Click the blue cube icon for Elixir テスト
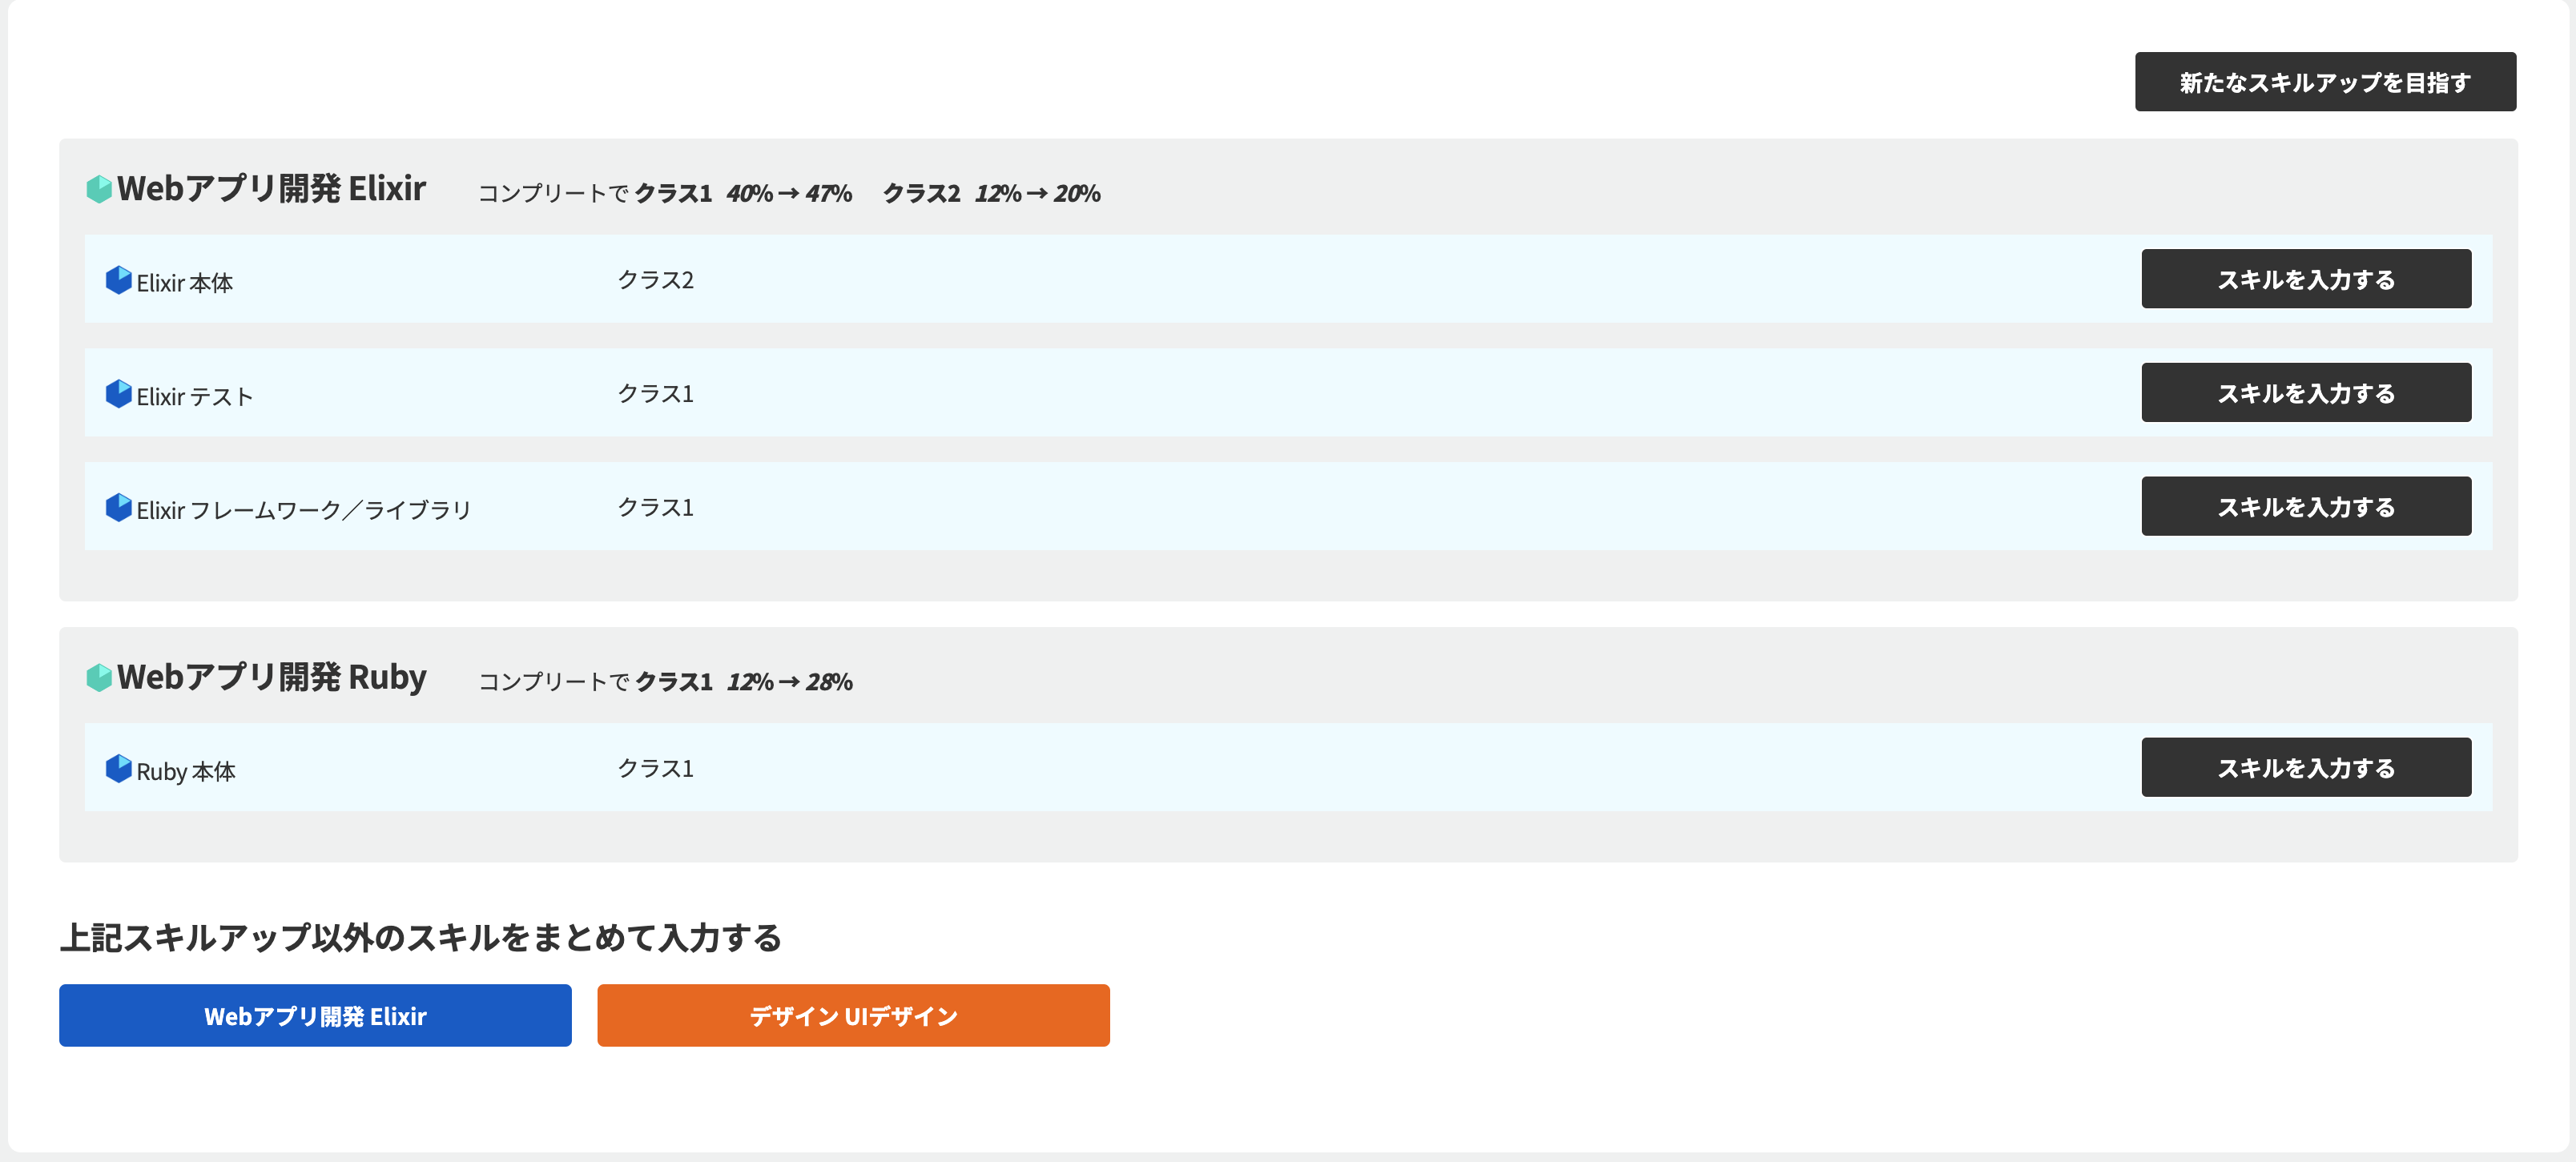 point(119,394)
